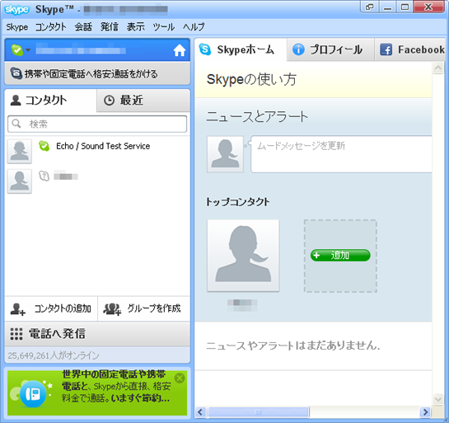Open the 表示 menu

pyautogui.click(x=135, y=27)
